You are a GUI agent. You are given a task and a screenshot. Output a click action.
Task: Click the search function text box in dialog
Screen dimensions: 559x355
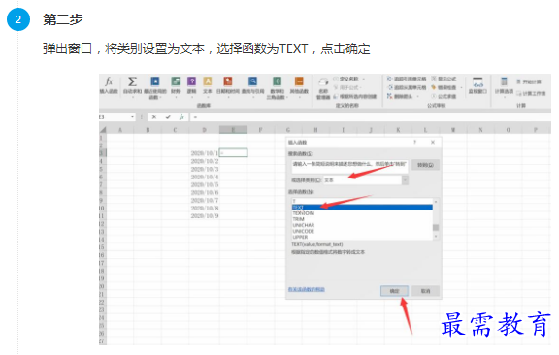point(349,167)
